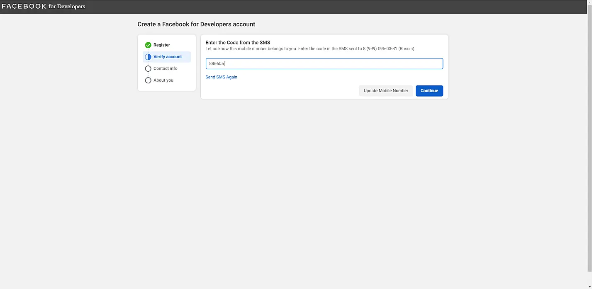This screenshot has height=289, width=592.
Task: Click the 'Enter the Code from the SMS' heading
Action: 238,43
